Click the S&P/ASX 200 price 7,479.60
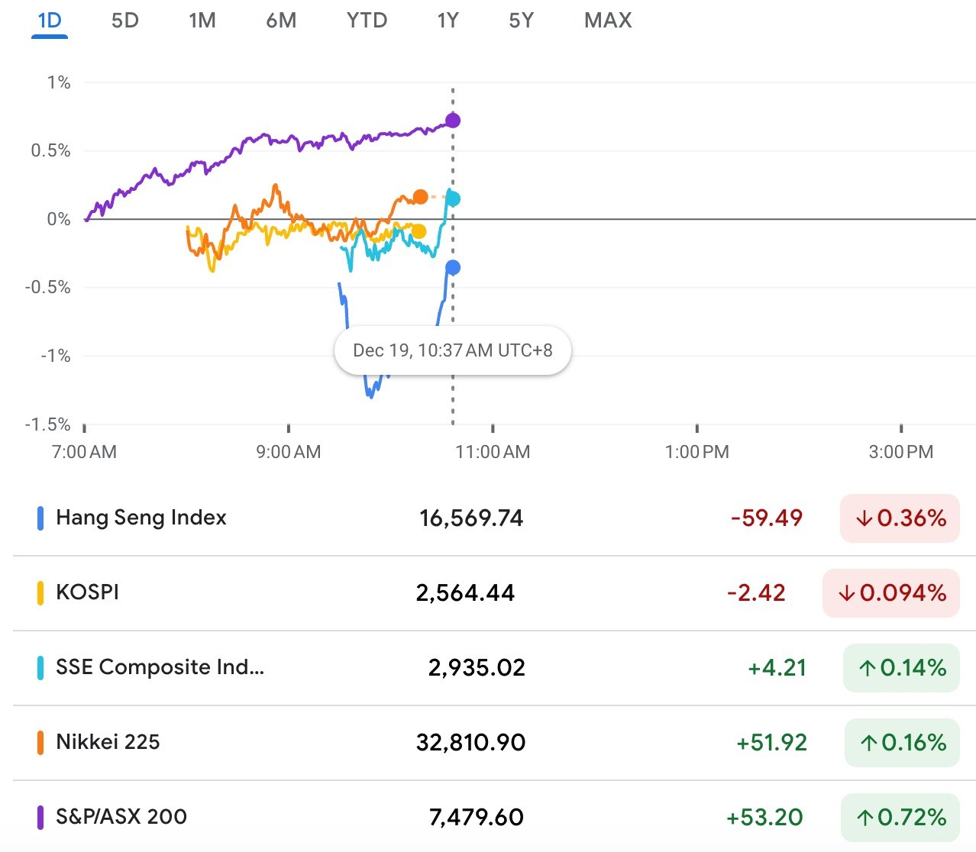The image size is (976, 852). coord(477,818)
